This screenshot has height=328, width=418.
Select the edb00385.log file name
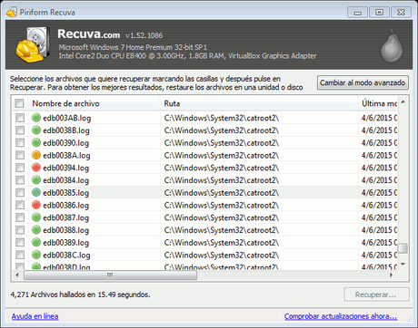pos(65,193)
